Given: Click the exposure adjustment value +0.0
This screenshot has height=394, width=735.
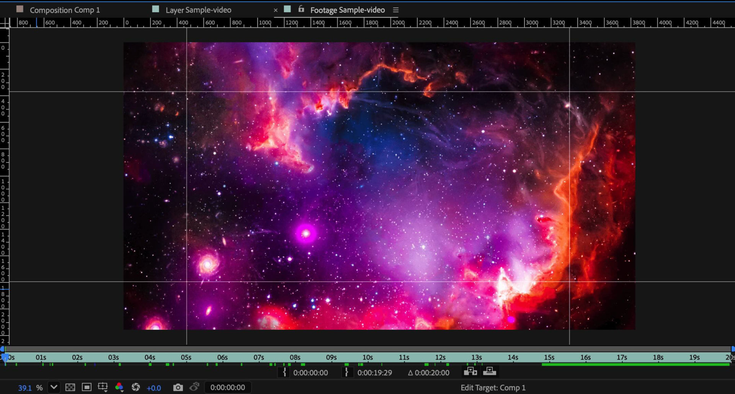Looking at the screenshot, I should point(154,388).
